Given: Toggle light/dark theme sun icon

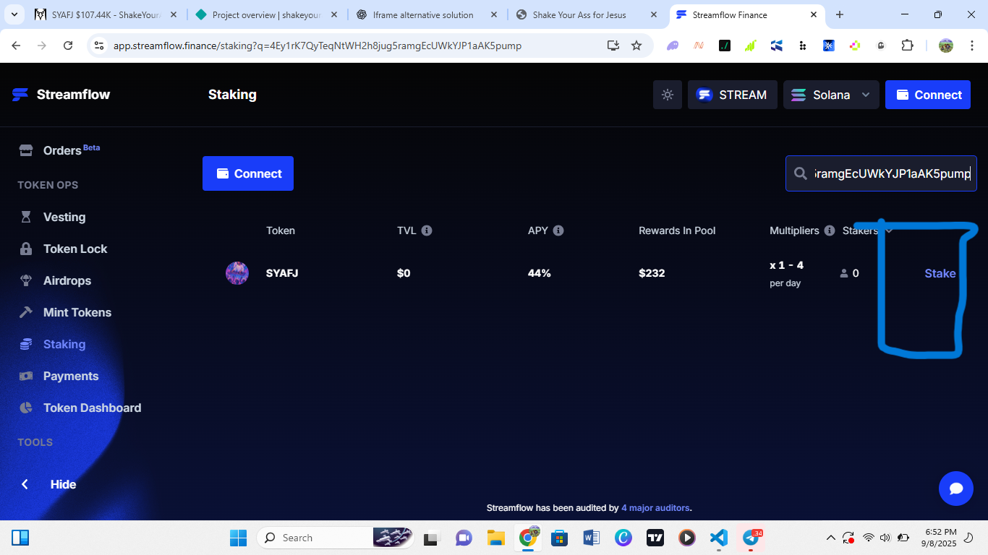Looking at the screenshot, I should pos(667,95).
